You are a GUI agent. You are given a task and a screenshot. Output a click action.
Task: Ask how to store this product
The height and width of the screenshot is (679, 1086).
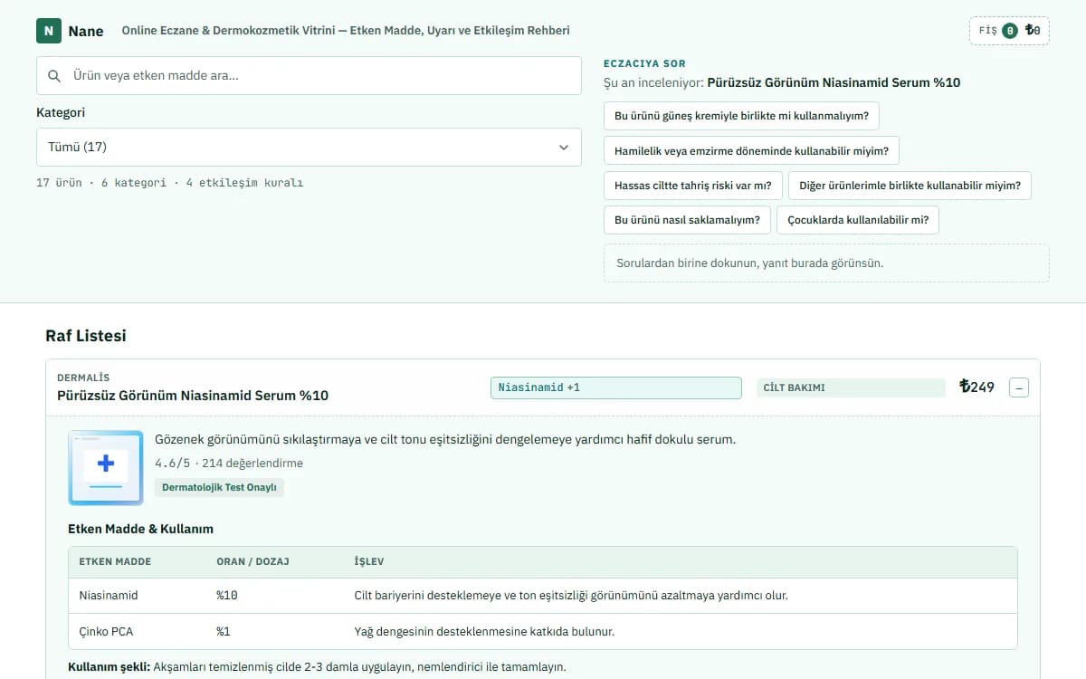[687, 220]
